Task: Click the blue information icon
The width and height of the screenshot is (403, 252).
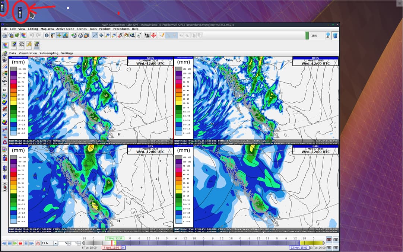Action: pos(47,35)
